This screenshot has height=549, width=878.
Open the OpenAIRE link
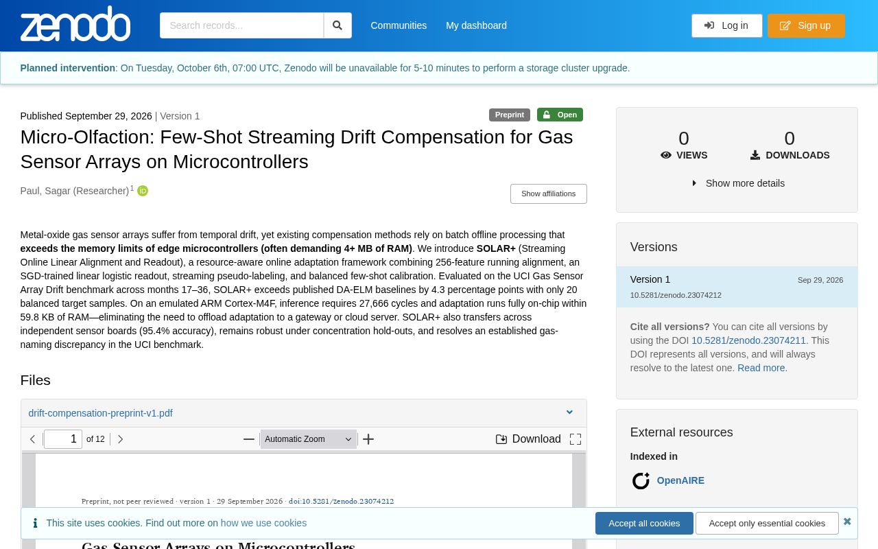point(680,480)
